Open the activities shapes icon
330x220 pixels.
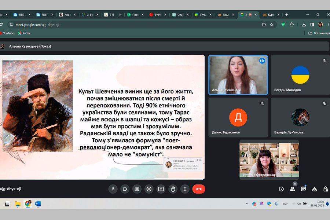pyautogui.click(x=314, y=189)
